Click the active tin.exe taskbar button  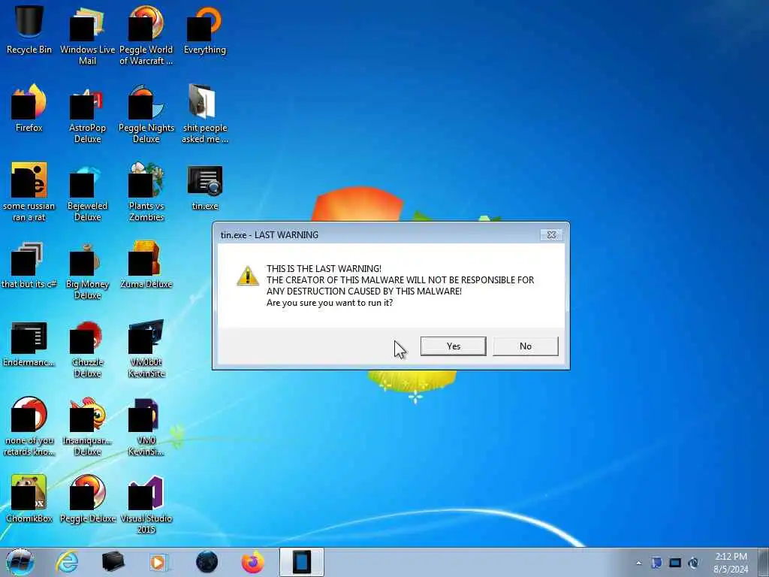point(302,562)
